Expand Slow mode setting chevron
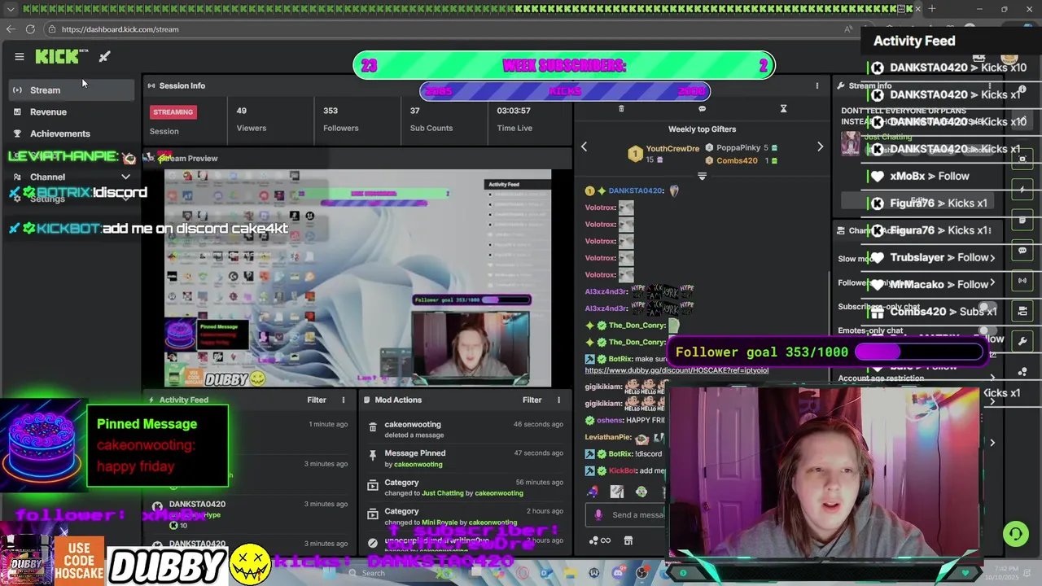The height and width of the screenshot is (586, 1042). [992, 259]
